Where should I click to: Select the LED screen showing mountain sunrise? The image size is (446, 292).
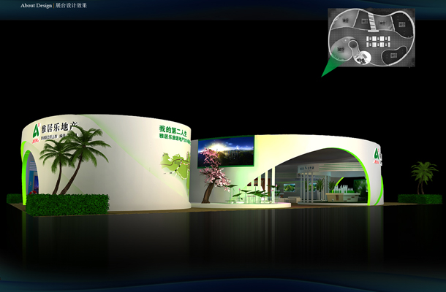pos(226,151)
